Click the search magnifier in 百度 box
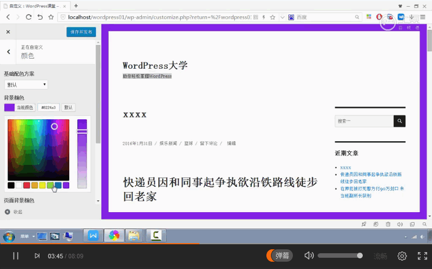The image size is (432, 269). (357, 17)
